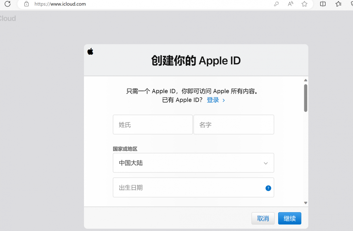Click the 取消 cancel button

point(263,218)
